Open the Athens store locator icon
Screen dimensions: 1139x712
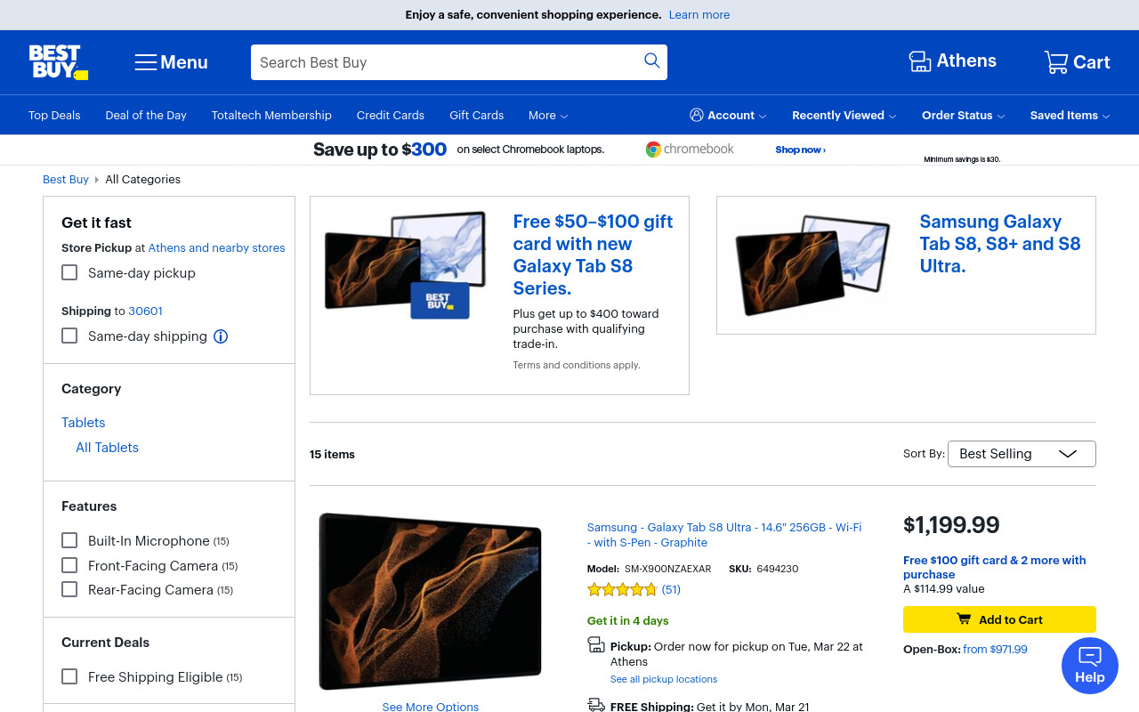click(x=919, y=61)
